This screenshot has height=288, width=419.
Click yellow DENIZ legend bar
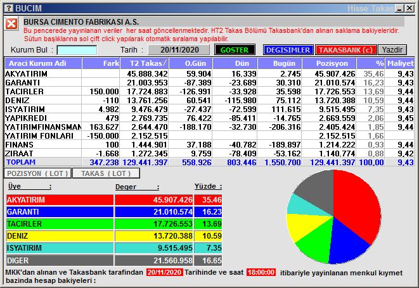[x=60, y=236]
